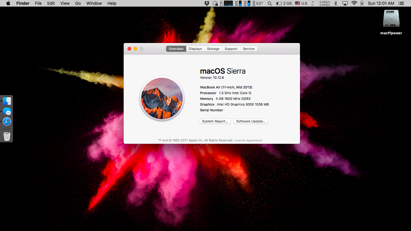
Task: Click the System Report... button
Action: tap(215, 121)
